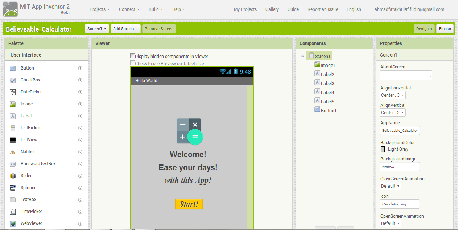The image size is (458, 230).
Task: Select the WebViewer palette icon
Action: [x=13, y=223]
